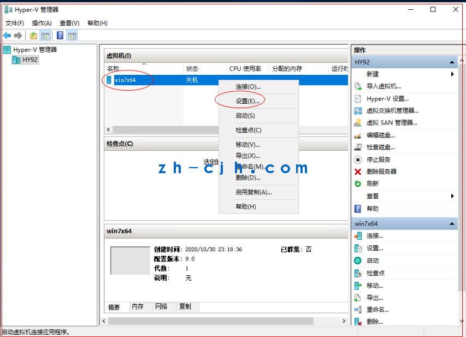The image size is (466, 337).
Task: Click the win7x64 preview thumbnail
Action: click(x=130, y=261)
